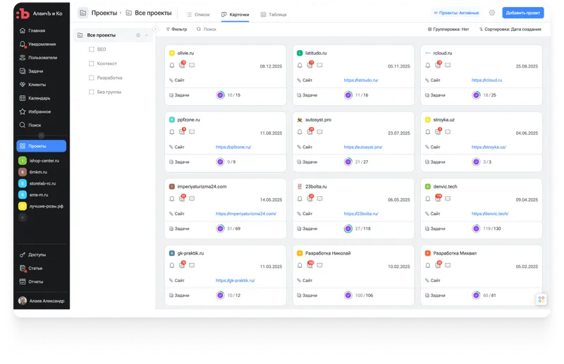Open settings gear near Добавить проект
The image size is (564, 364).
click(x=491, y=13)
